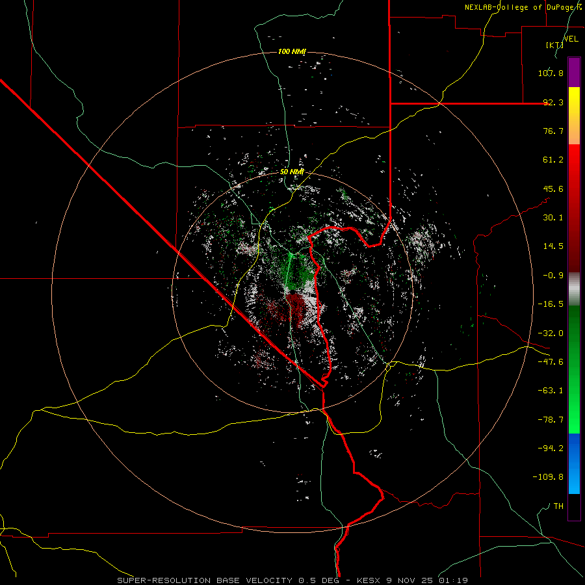Click the 45.6 velocity scale value
The image size is (585, 585).
pyautogui.click(x=553, y=188)
